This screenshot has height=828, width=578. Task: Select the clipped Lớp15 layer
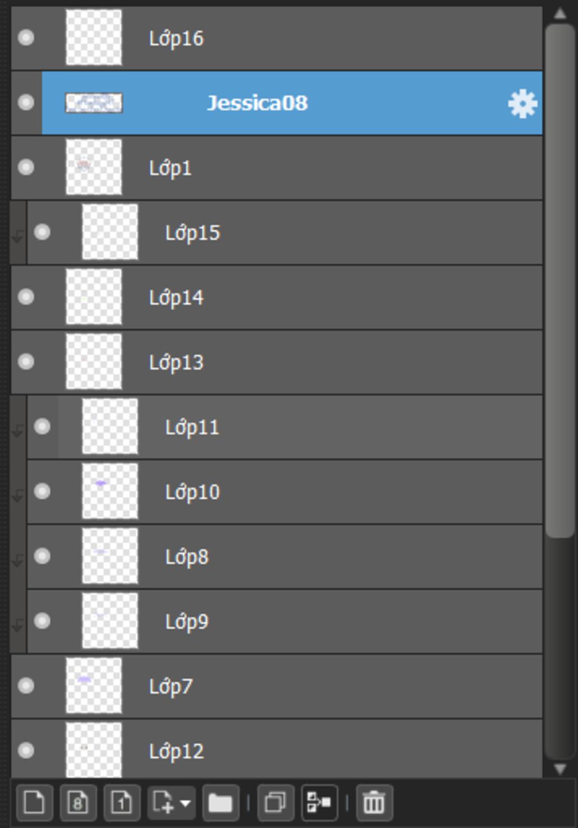pos(284,232)
